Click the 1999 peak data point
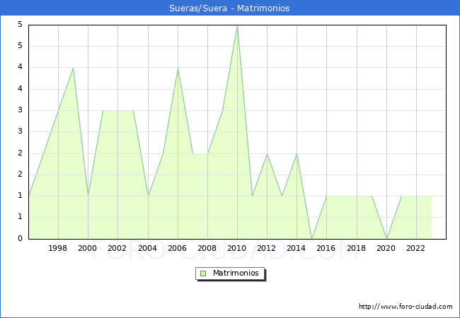Viewport: 460px width, 318px height. [x=73, y=68]
